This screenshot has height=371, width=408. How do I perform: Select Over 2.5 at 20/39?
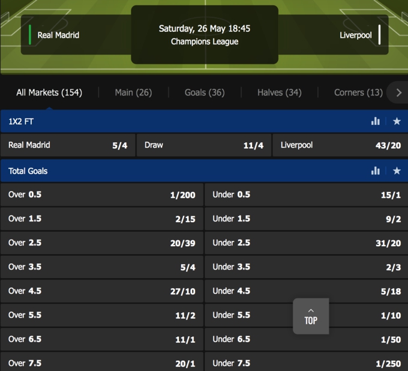[x=102, y=243]
